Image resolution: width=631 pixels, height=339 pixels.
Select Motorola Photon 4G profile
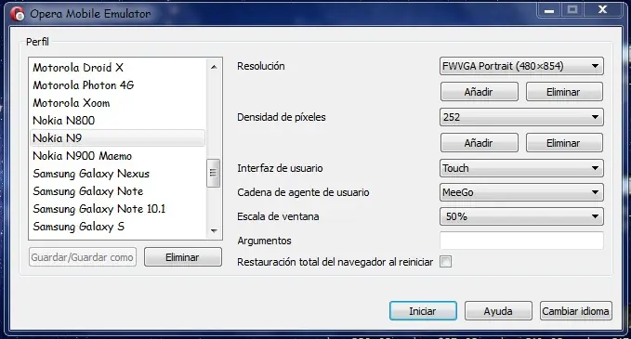[117, 85]
